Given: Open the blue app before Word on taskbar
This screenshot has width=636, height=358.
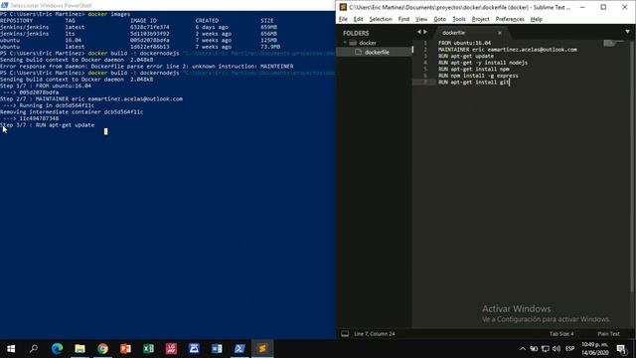Looking at the screenshot, I should (x=194, y=349).
